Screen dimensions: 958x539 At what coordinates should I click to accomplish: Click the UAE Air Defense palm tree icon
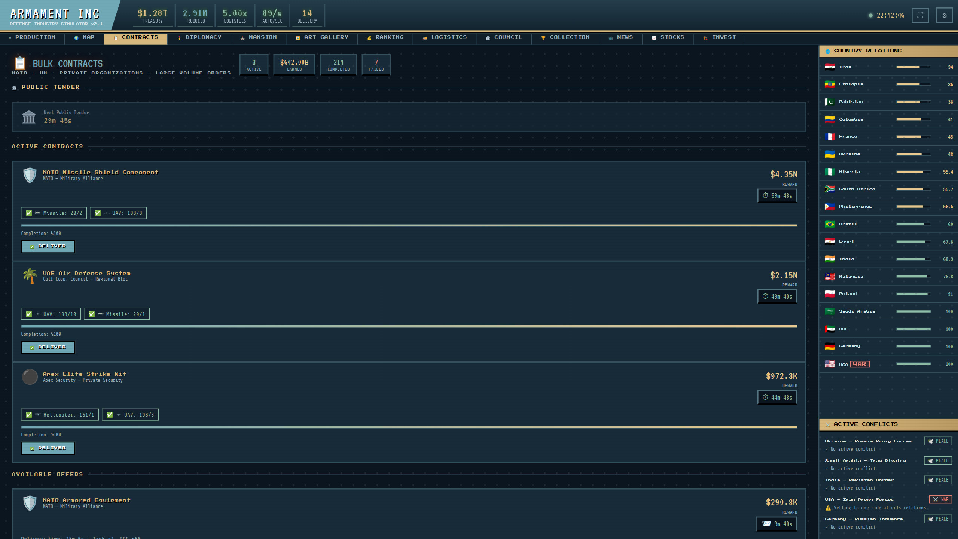[30, 276]
